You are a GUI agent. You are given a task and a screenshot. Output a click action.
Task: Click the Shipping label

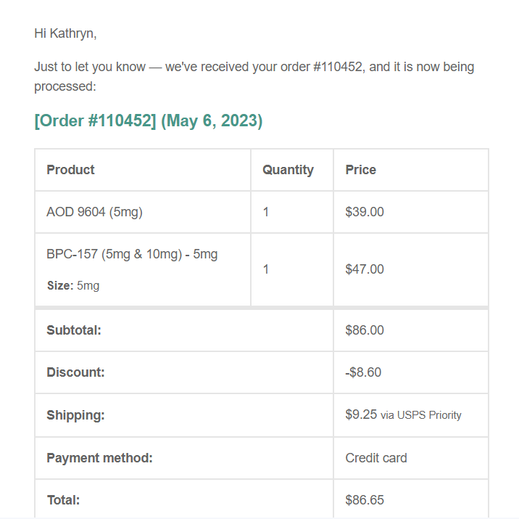click(x=75, y=415)
